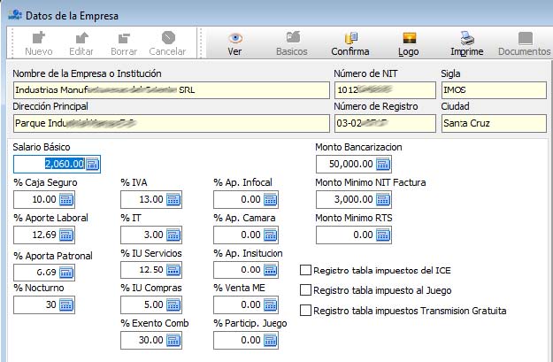Check Registro tabla impuesto al Juego
The width and height of the screenshot is (553, 362).
305,290
